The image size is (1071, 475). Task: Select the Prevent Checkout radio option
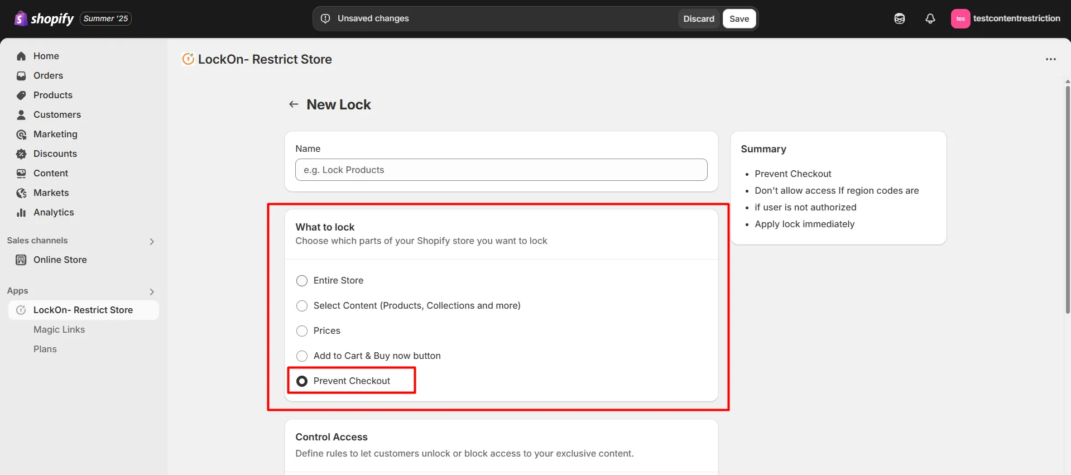click(x=302, y=381)
